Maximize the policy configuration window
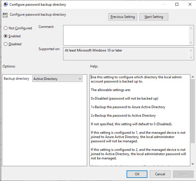Image resolution: width=196 pixels, height=181 pixels. click(177, 5)
